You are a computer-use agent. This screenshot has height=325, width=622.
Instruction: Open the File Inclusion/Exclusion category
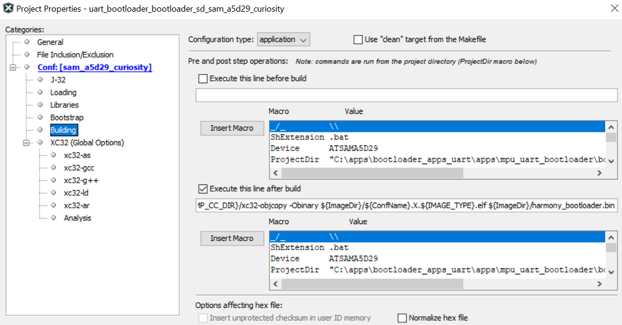click(75, 54)
